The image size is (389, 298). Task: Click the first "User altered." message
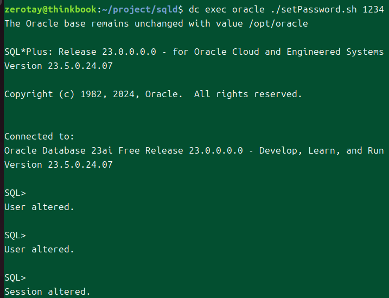click(39, 207)
